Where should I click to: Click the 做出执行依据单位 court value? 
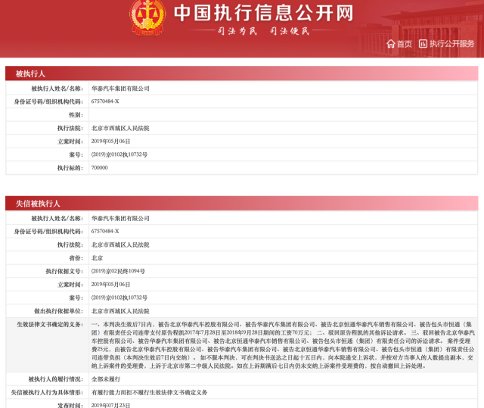tap(120, 311)
